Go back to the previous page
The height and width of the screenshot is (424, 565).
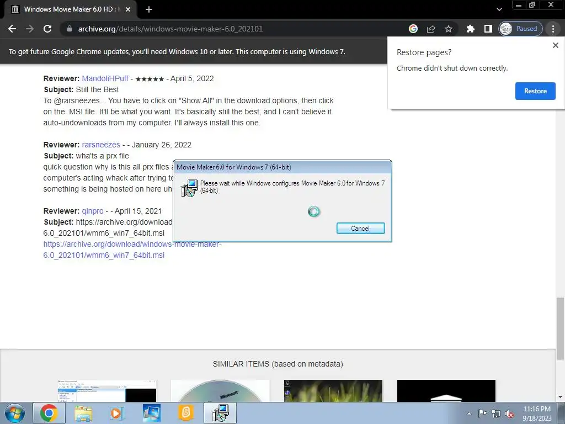coord(12,29)
